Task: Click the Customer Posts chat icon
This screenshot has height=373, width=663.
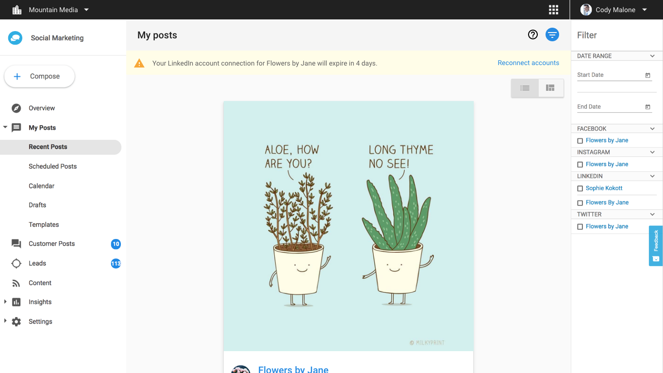Action: 17,244
